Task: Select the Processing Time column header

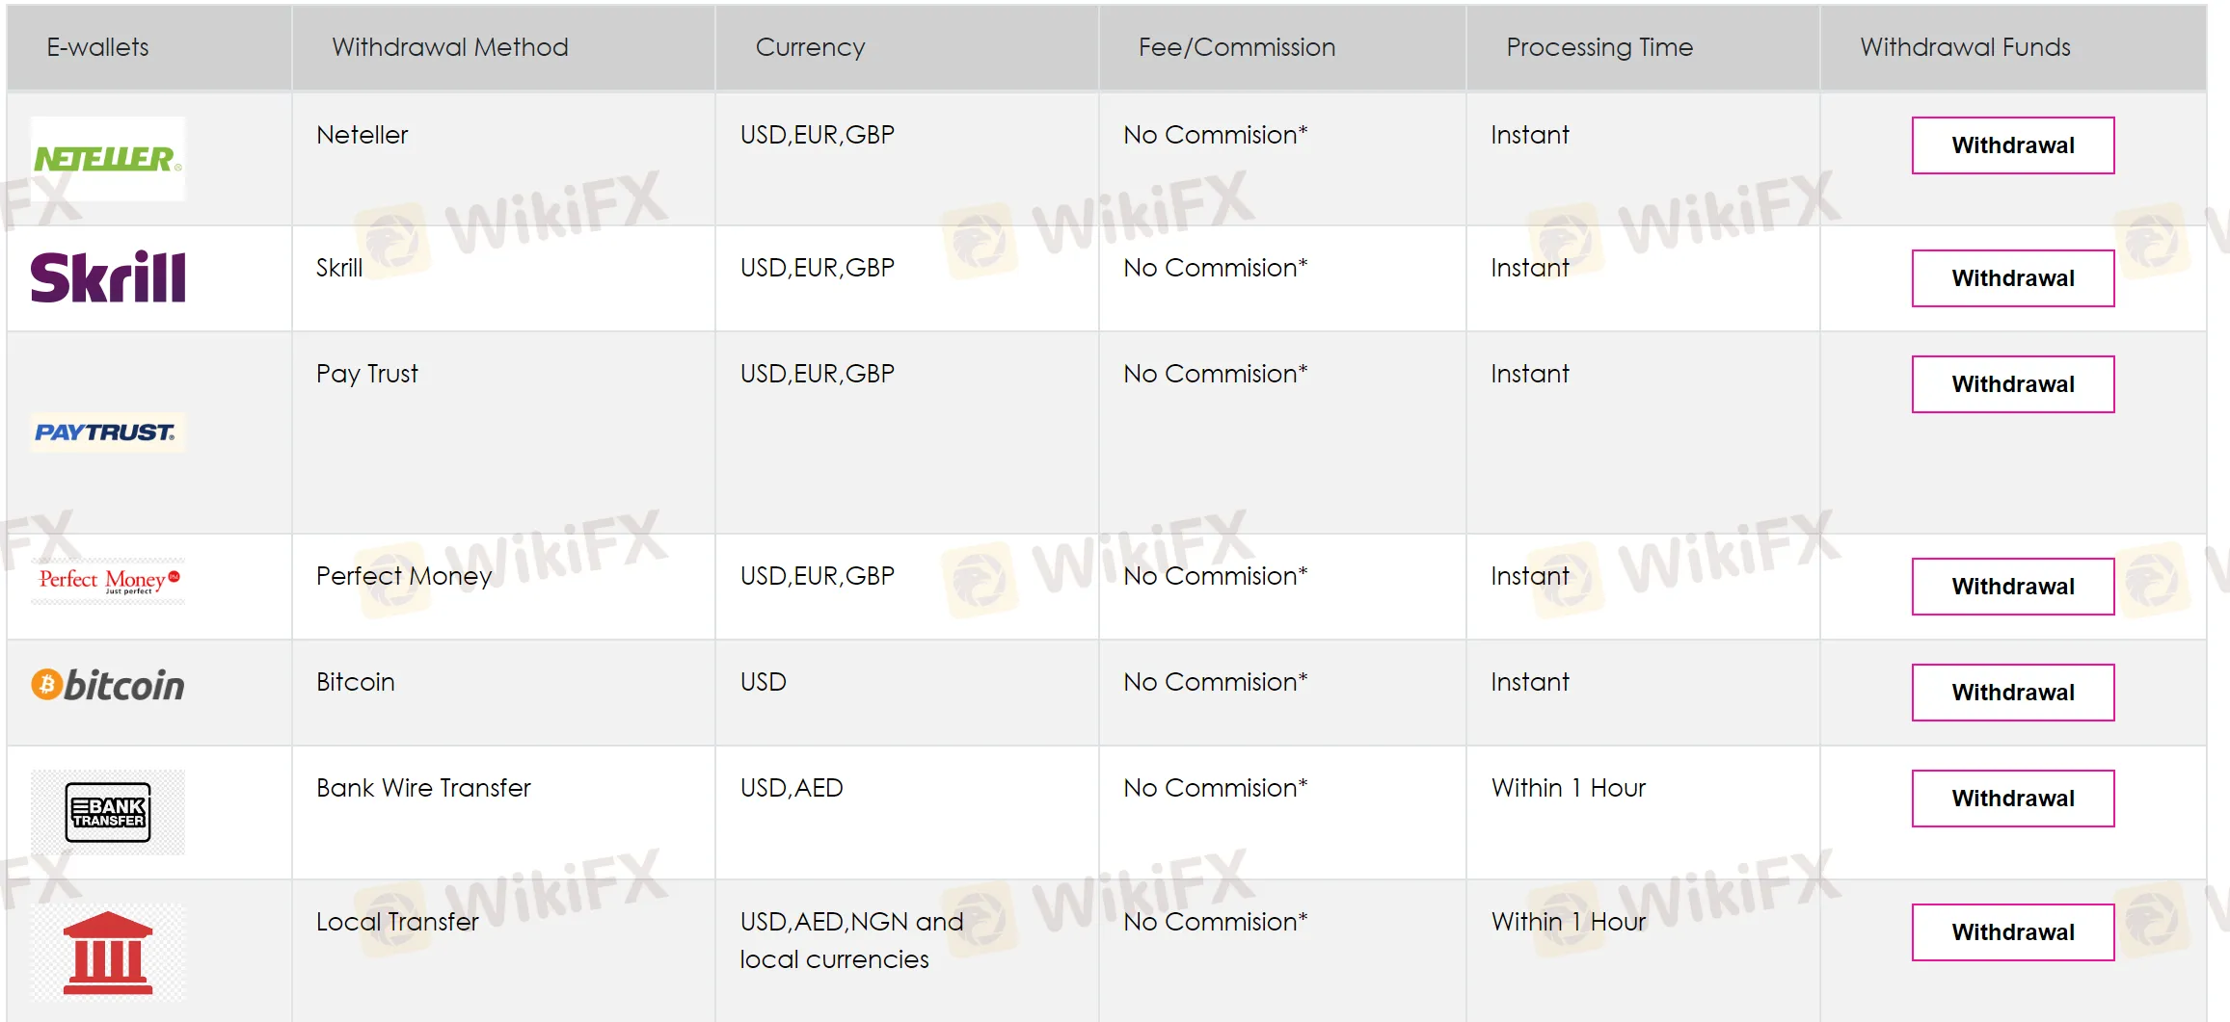Action: tap(1599, 47)
